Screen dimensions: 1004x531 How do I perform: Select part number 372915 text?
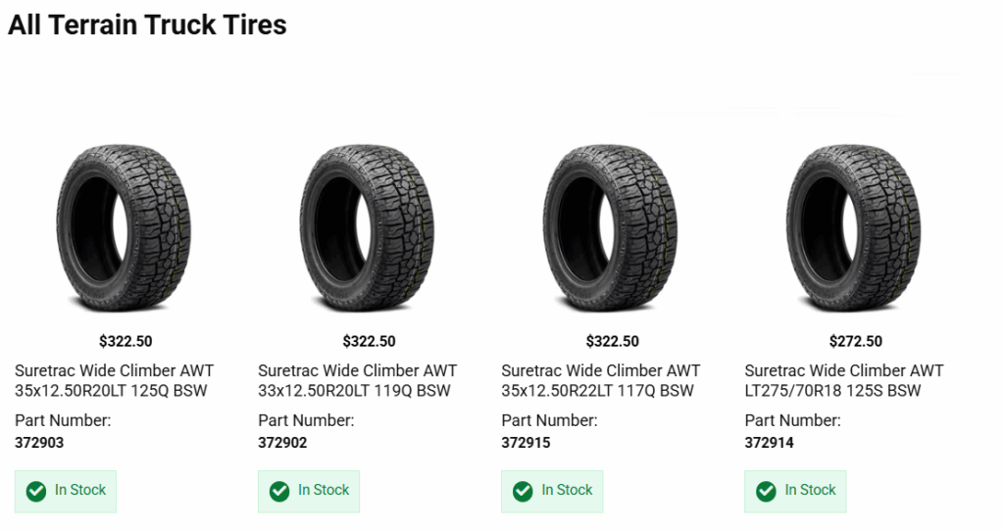point(526,443)
